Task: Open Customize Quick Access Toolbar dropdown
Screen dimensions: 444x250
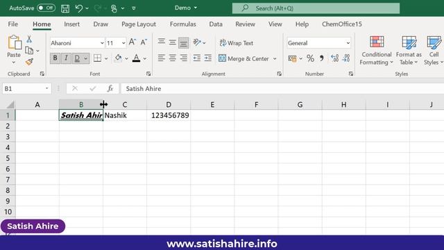Action: 134,8
